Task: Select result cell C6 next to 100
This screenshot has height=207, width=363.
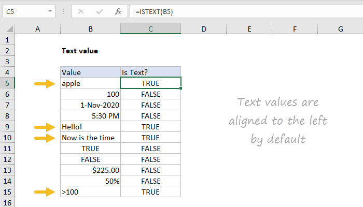Action: 151,94
